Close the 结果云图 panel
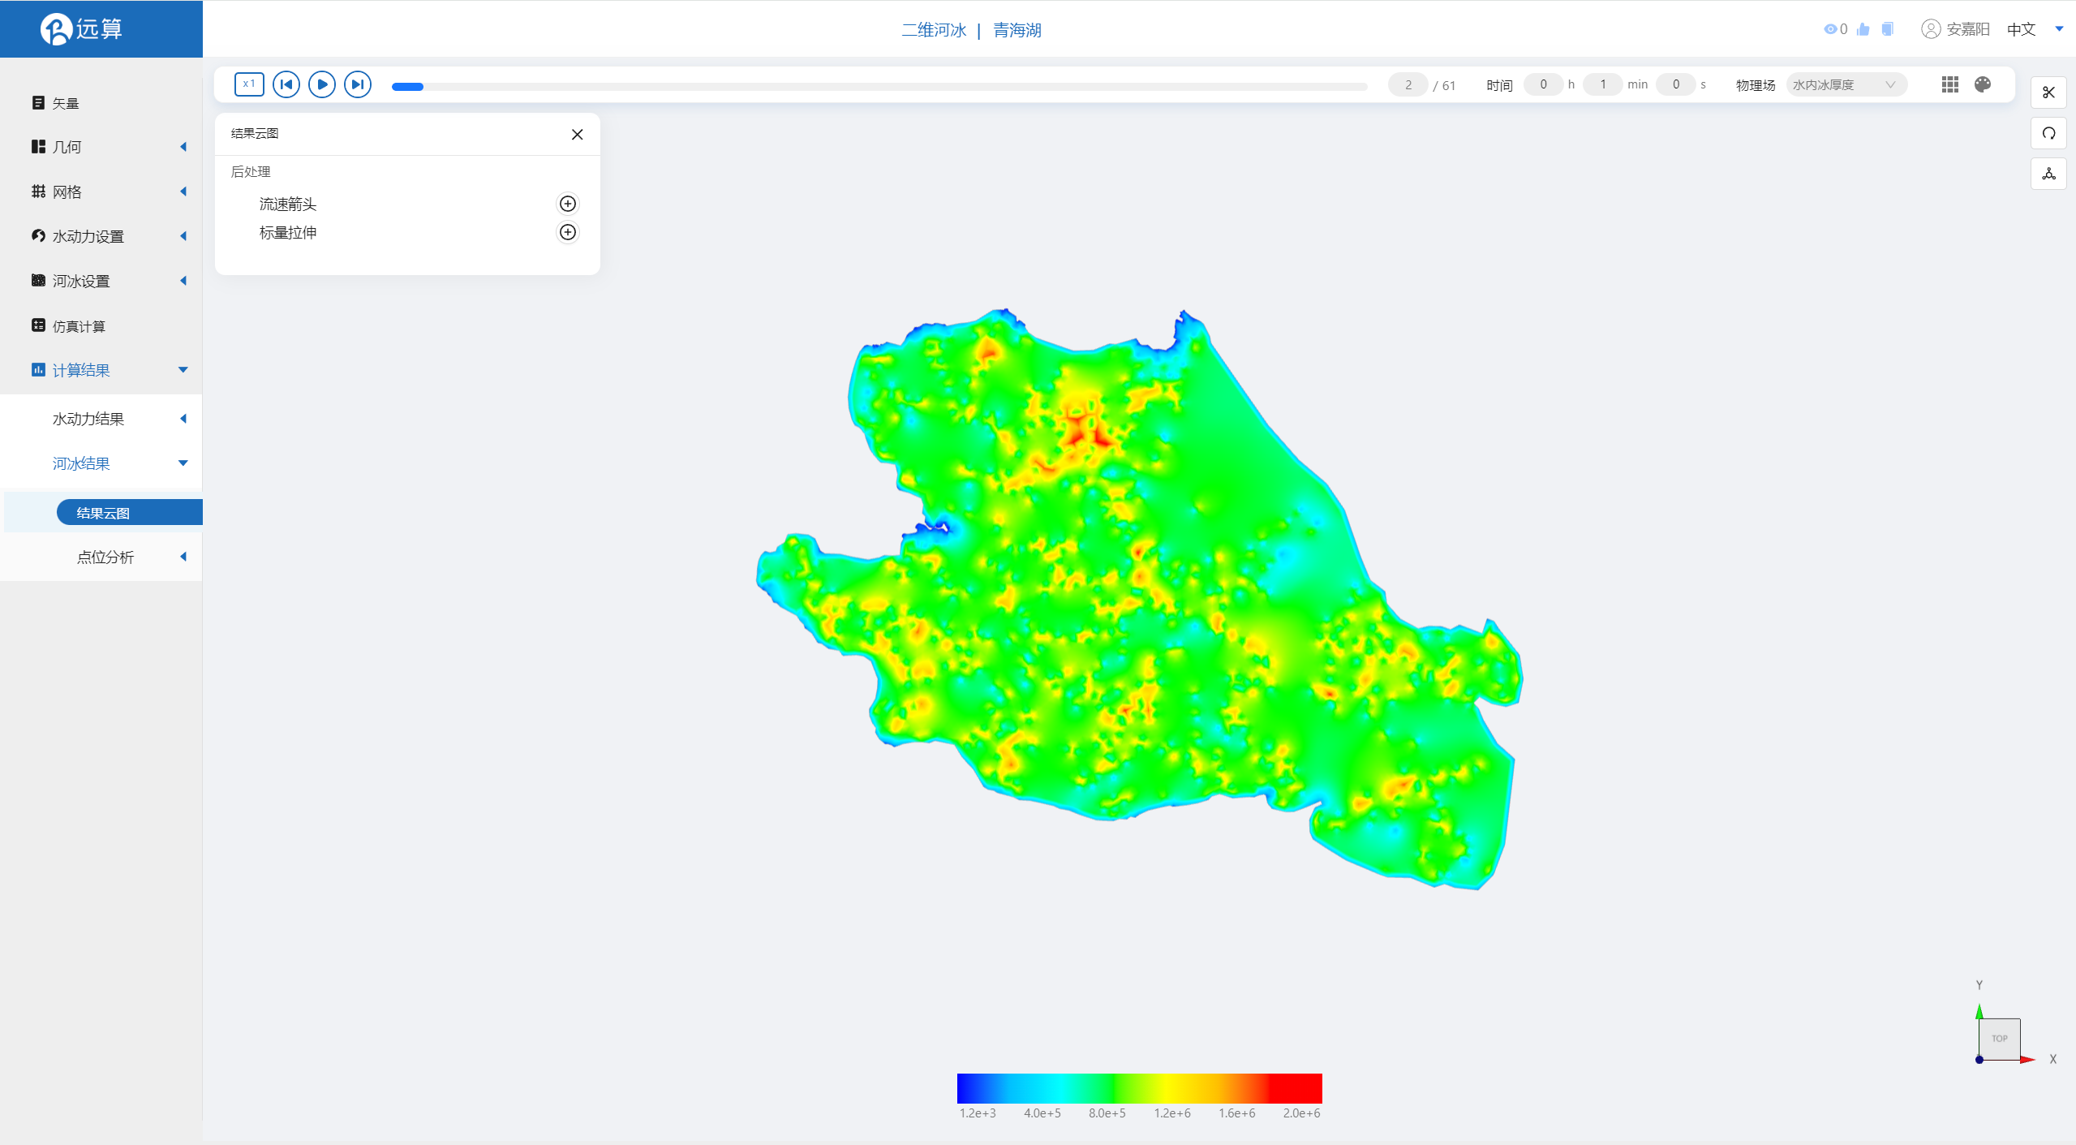Image resolution: width=2076 pixels, height=1145 pixels. 577,134
